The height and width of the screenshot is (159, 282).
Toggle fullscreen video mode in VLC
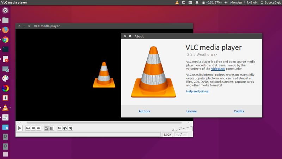coord(47,128)
